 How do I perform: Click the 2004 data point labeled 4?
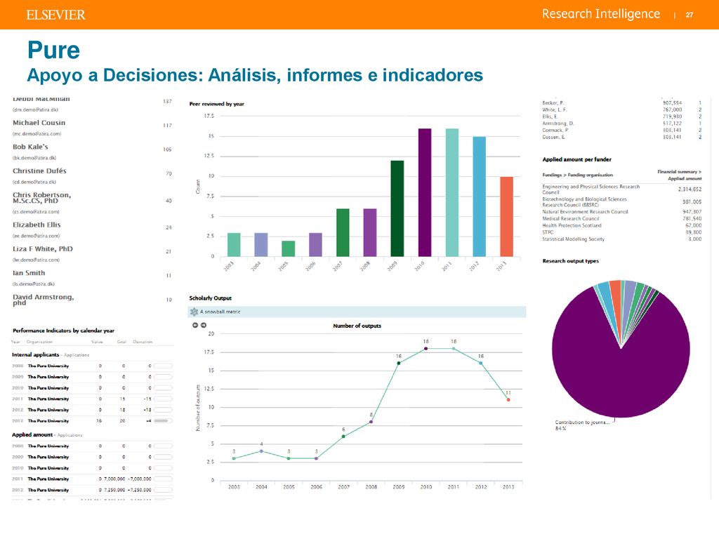point(261,451)
